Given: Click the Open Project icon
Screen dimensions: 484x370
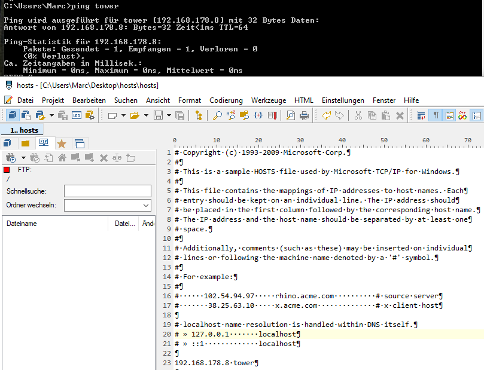Looking at the screenshot, I should point(40,115).
